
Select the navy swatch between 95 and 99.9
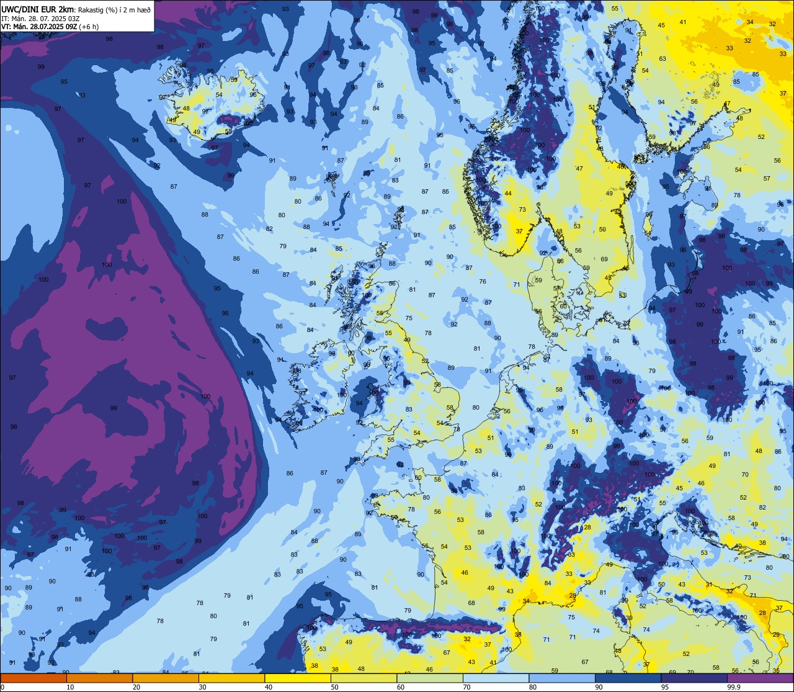694,678
